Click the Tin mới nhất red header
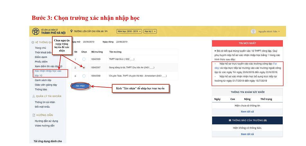The width and height of the screenshot is (306, 146). coord(247,43)
